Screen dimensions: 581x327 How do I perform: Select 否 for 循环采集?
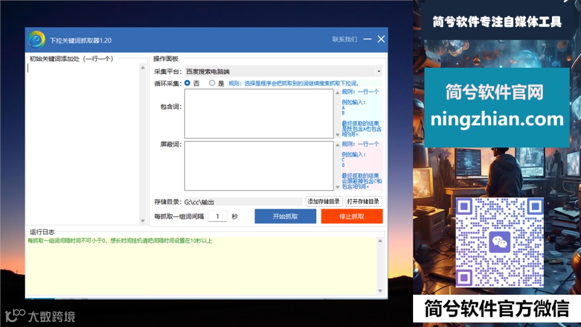(188, 83)
